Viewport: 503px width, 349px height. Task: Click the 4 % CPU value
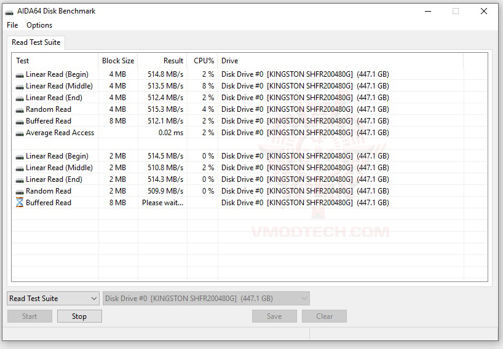point(208,109)
